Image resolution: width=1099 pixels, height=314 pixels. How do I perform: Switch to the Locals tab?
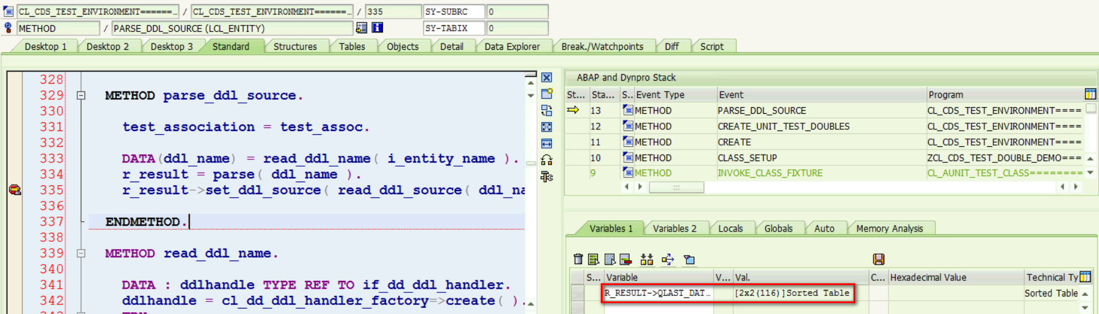[x=730, y=229]
